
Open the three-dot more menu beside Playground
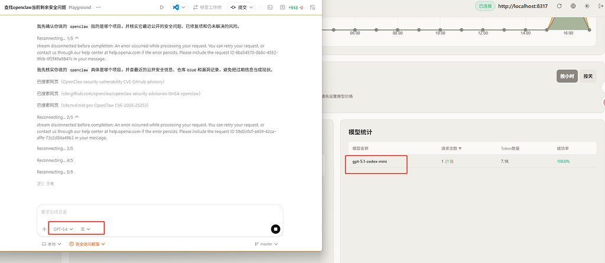(x=99, y=7)
